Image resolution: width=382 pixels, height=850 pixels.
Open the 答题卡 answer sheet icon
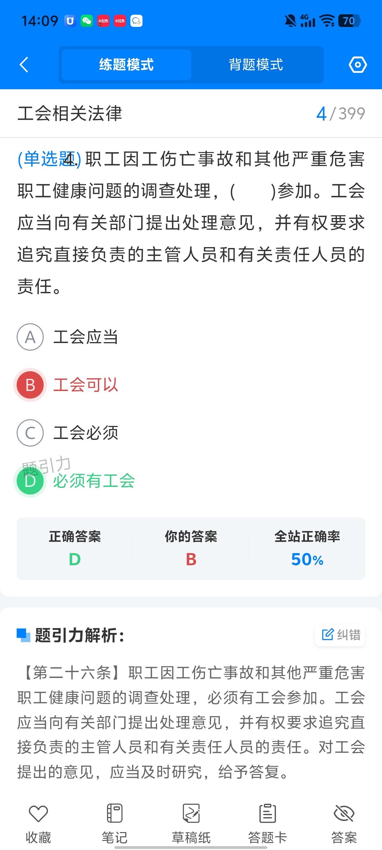[267, 814]
